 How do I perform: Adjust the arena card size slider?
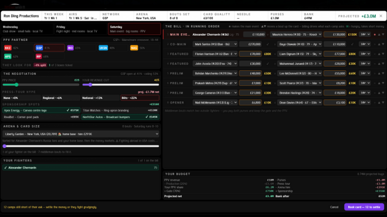click(x=81, y=146)
